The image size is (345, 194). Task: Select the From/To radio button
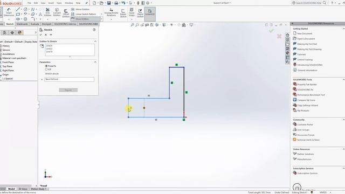click(46, 66)
